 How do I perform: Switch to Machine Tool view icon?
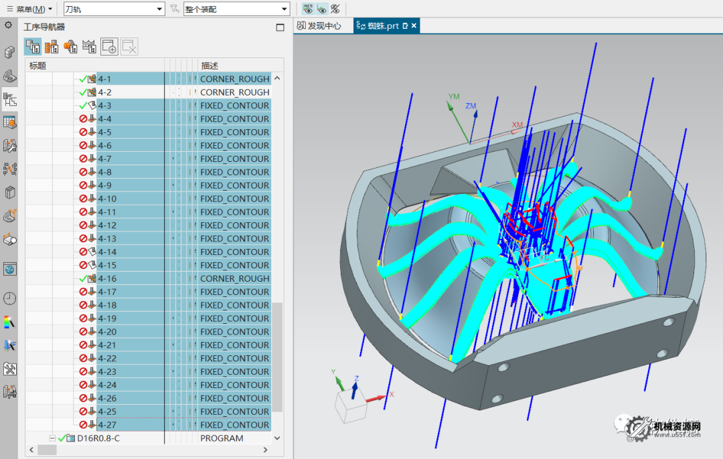click(x=51, y=46)
